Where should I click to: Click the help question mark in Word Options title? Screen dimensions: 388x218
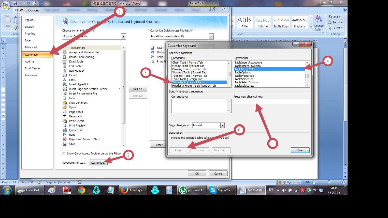pos(214,9)
